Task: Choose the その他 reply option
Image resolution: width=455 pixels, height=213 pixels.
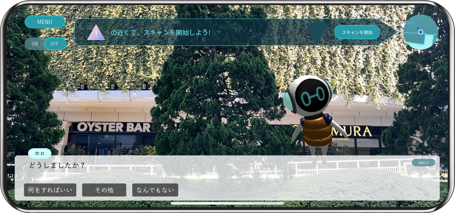Action: tap(104, 190)
